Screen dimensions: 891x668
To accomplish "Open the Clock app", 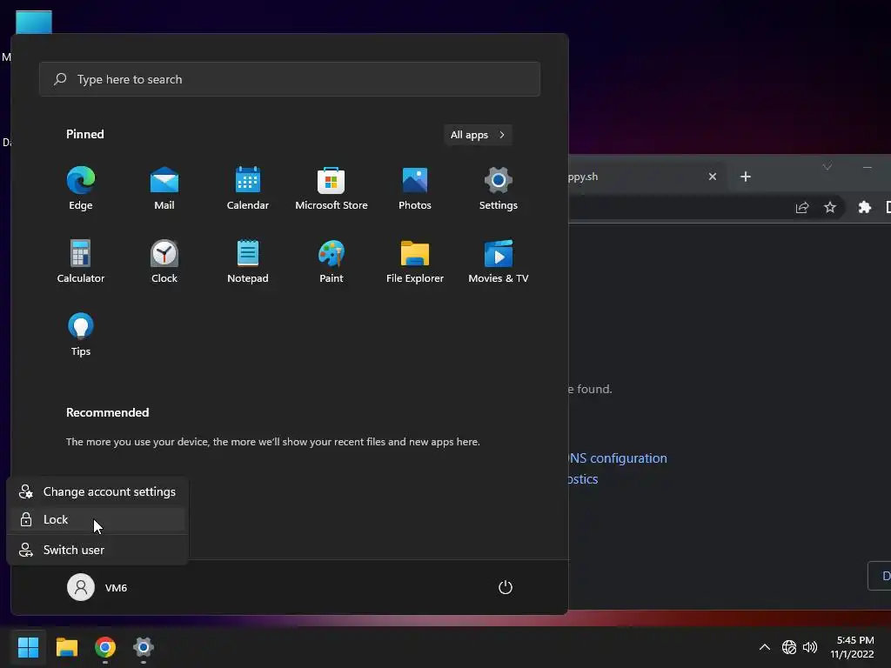I will [164, 262].
